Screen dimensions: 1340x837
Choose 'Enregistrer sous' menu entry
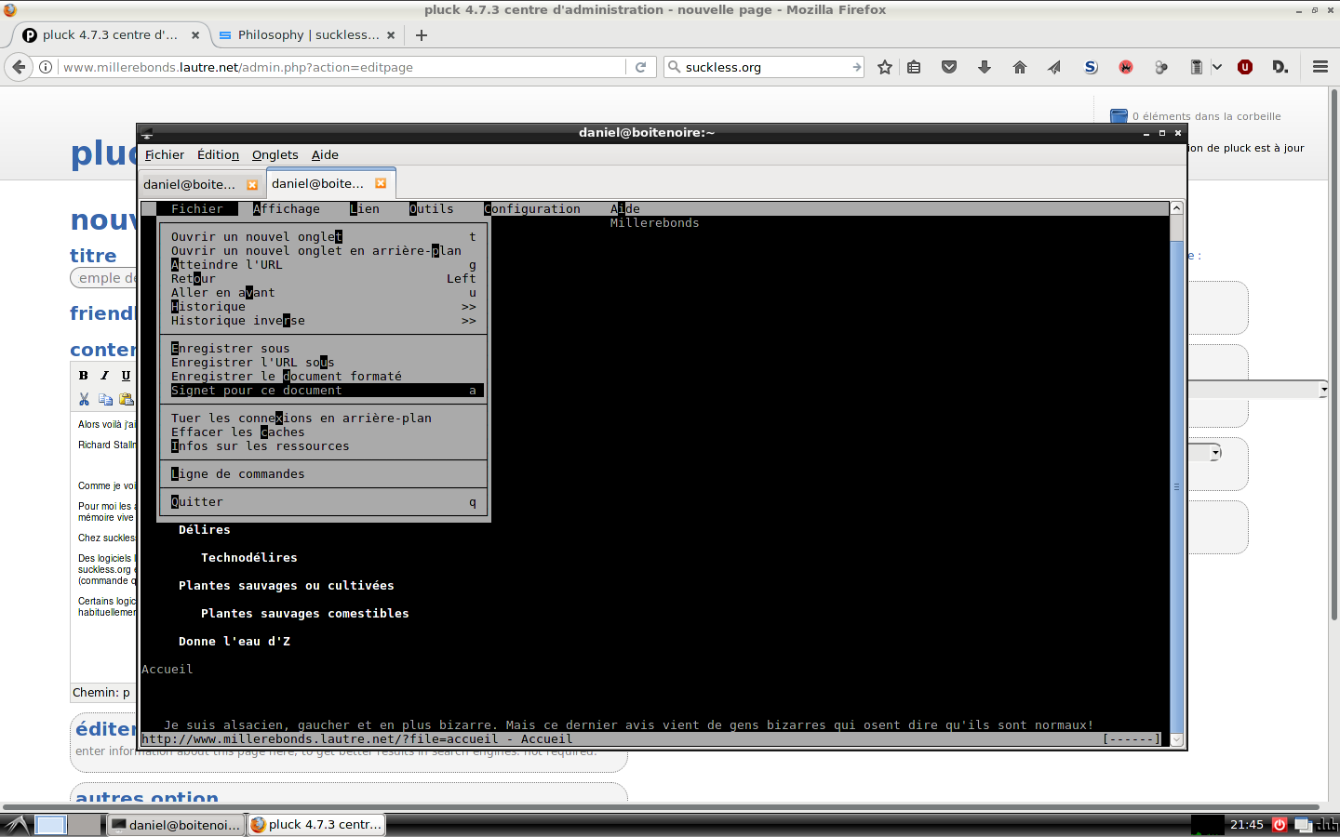(x=324, y=349)
